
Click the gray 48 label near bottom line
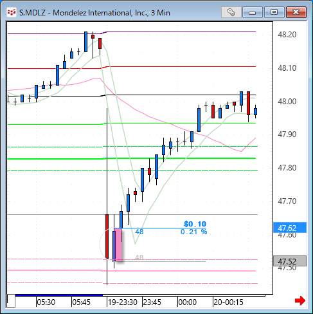(139, 257)
